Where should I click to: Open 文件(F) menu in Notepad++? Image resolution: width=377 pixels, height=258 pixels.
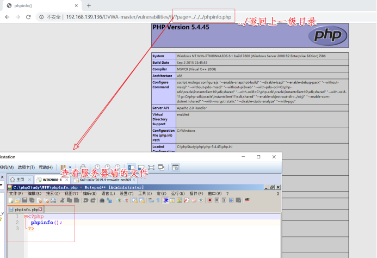click(16, 194)
